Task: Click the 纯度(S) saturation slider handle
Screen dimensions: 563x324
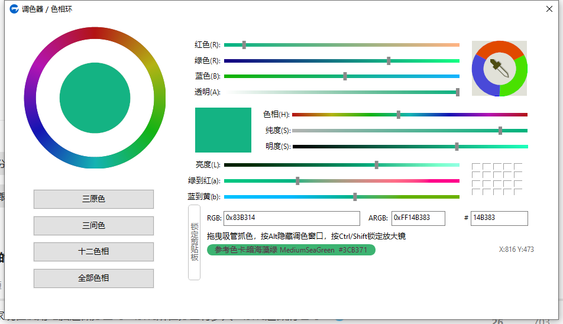Action: point(500,131)
